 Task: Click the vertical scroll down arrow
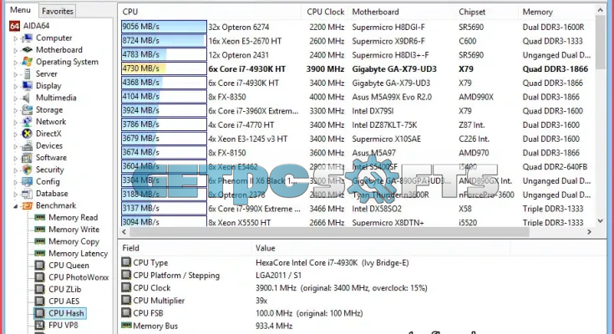click(x=601, y=221)
